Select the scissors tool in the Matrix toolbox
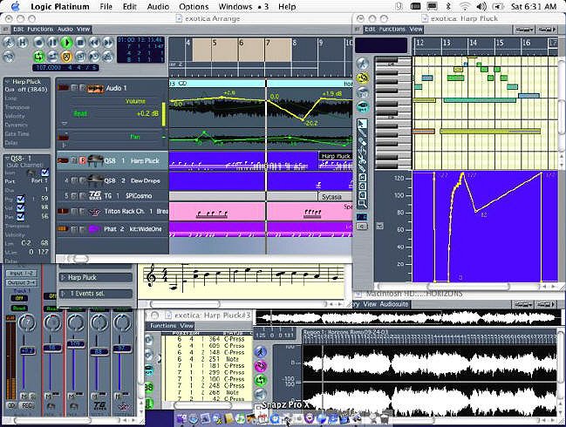This screenshot has width=566, height=427. click(x=362, y=159)
